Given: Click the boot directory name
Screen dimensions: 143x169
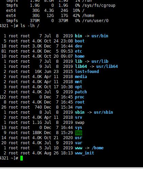Looking at the screenshot, I should click(80, 41).
